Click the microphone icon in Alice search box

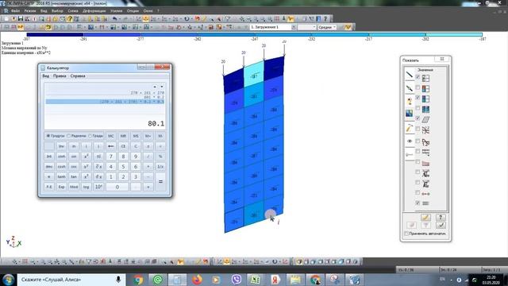[x=118, y=279]
